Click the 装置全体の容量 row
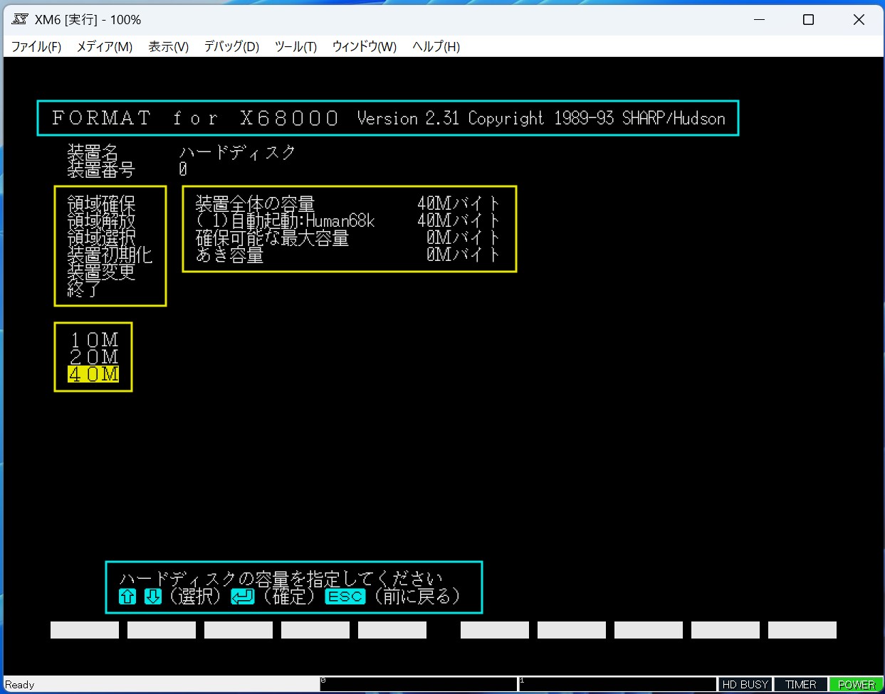 348,204
